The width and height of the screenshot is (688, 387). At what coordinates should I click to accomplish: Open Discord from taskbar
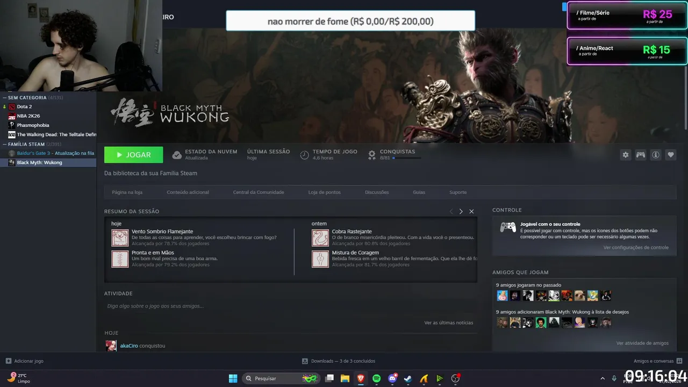pyautogui.click(x=392, y=378)
